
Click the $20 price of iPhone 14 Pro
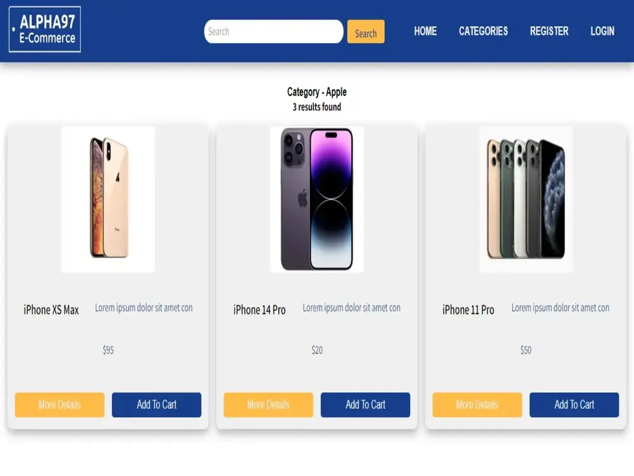click(x=317, y=350)
